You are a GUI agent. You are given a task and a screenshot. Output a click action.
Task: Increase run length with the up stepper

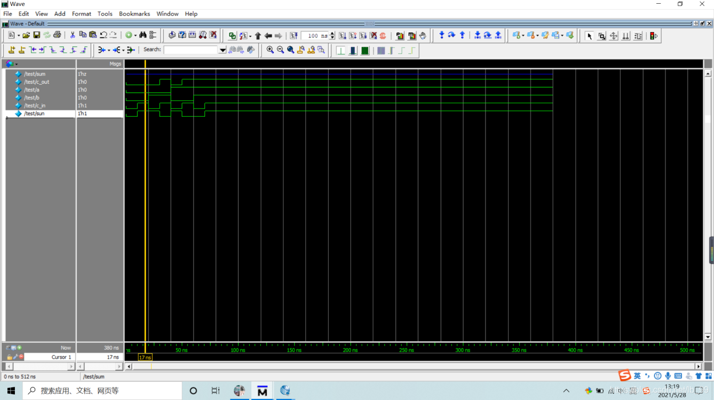(332, 34)
